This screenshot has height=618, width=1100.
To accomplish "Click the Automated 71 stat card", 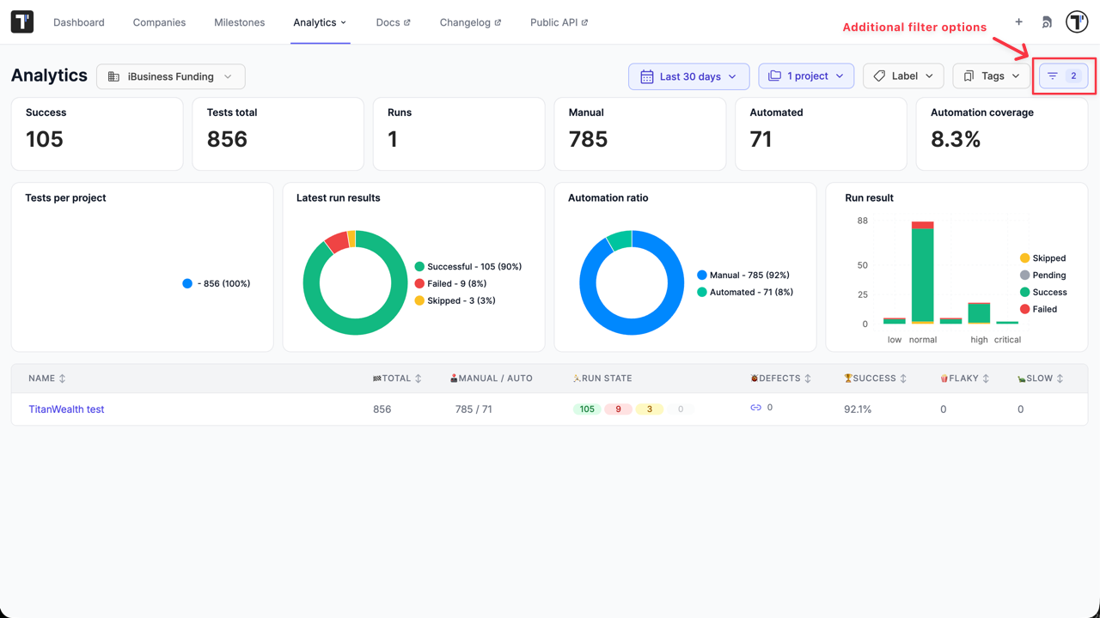I will [821, 134].
